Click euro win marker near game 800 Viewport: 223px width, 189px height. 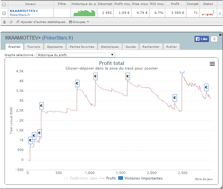(x=77, y=83)
